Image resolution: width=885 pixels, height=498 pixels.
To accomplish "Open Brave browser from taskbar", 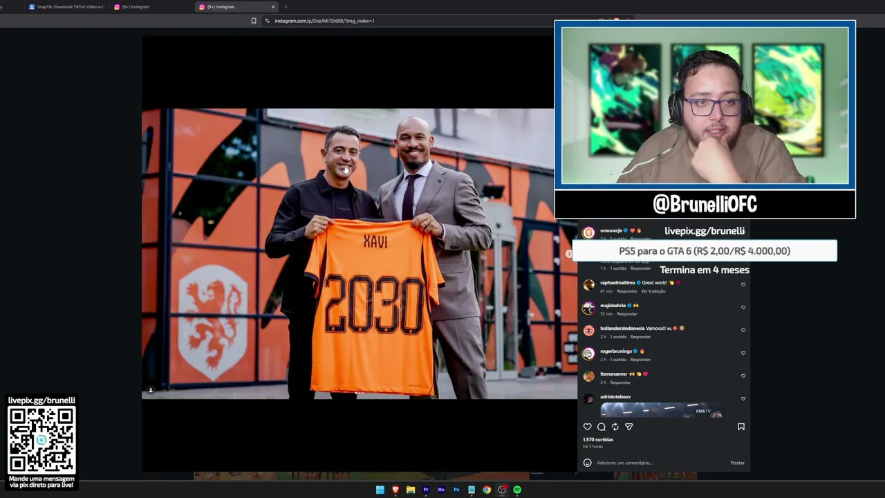I will click(x=395, y=490).
